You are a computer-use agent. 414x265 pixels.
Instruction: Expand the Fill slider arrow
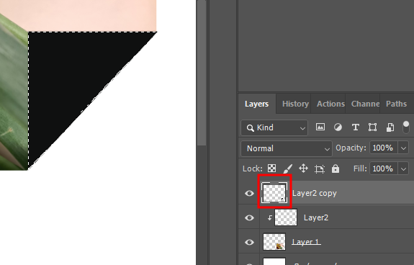403,169
